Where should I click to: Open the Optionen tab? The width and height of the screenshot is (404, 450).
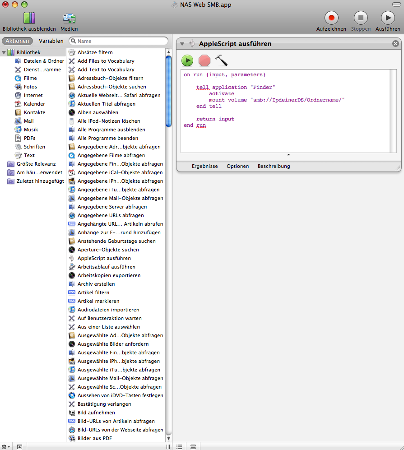coord(237,166)
